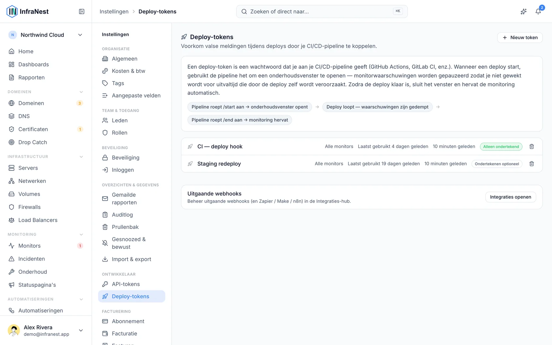
Task: Click the Ondertekenen optioneel badge
Action: 497,164
